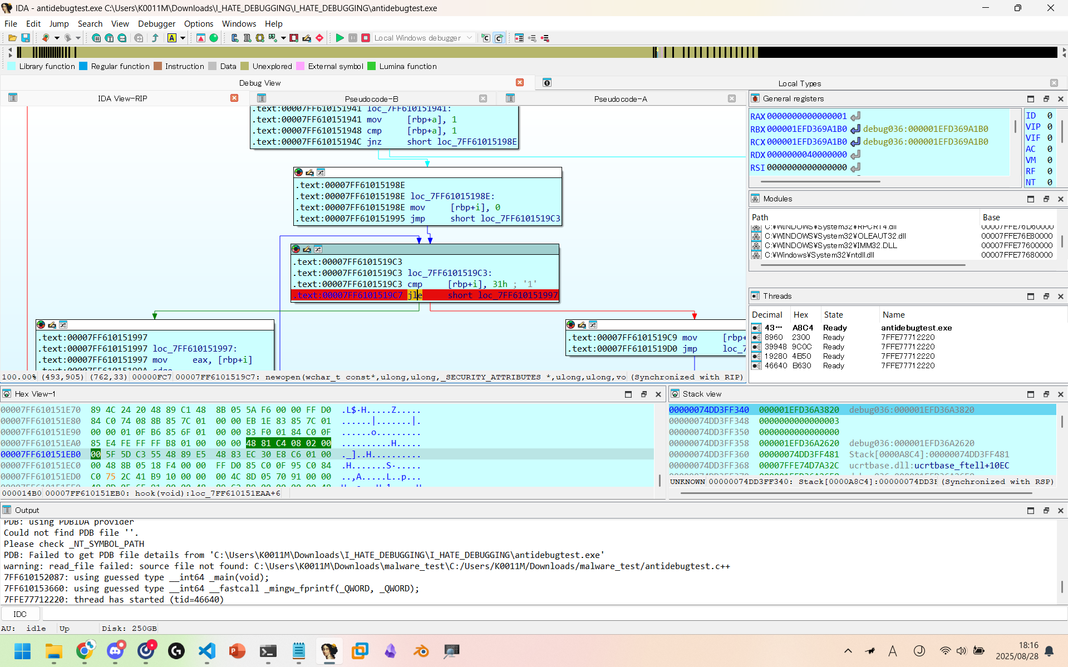The image size is (1068, 667).
Task: Open the Debugger menu
Action: coord(156,23)
